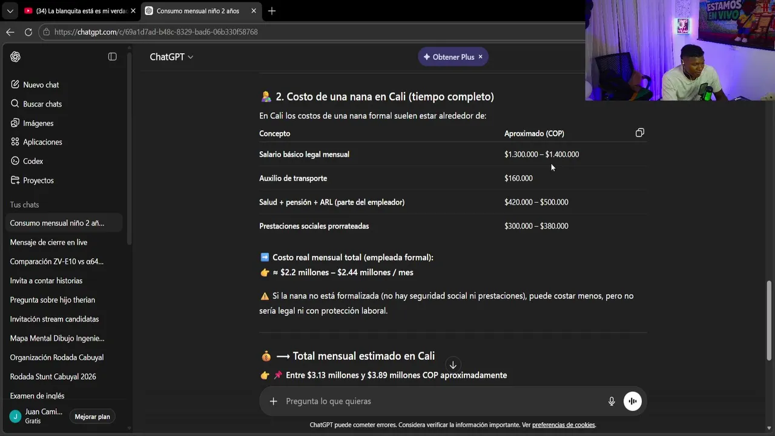
Task: Open the Buscar chats menu item
Action: pos(42,104)
